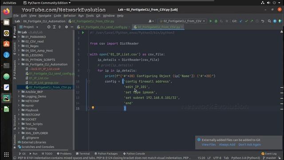Image resolution: width=284 pixels, height=160 pixels.
Task: Expand the NETCONF folder
Action: pos(19,101)
